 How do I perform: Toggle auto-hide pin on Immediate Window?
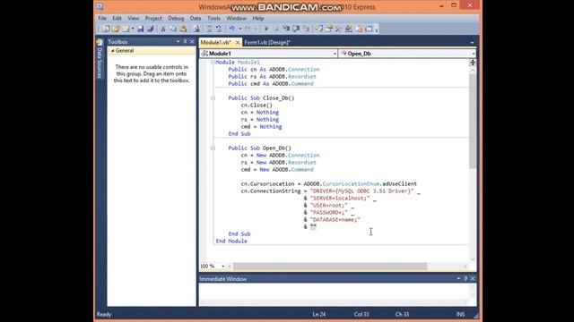tap(465, 278)
